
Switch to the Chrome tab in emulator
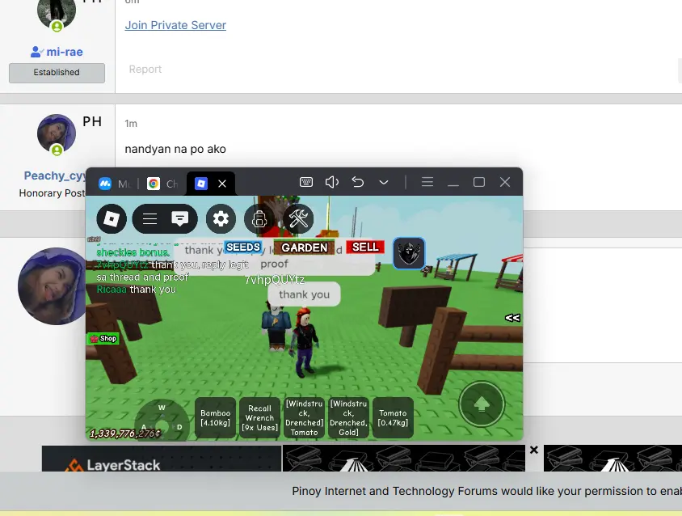pos(162,184)
